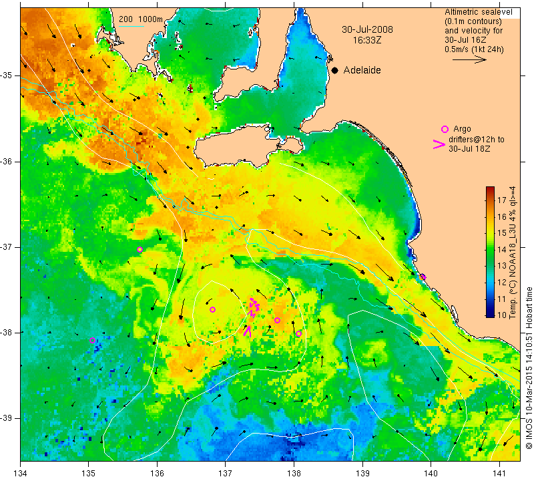Screen dimensions: 534x481
Task: Click the 141 longitude axis label
Action: tap(499, 474)
